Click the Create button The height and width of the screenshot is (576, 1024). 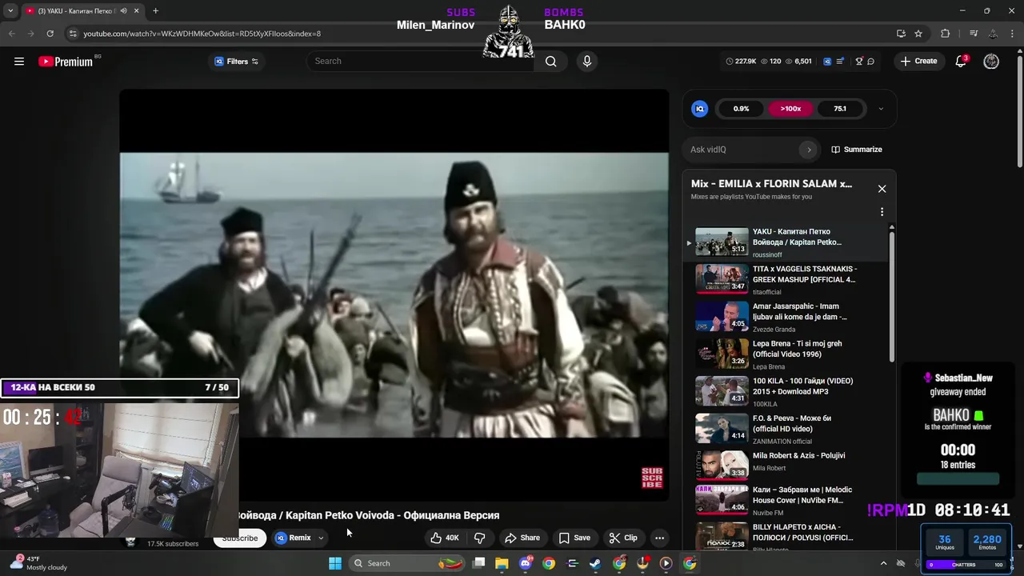pyautogui.click(x=918, y=62)
